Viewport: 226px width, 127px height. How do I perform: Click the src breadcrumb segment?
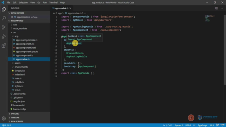[x=54, y=13]
